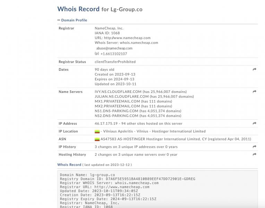Click NS1.DNS-PARKING.COM name server entry
265x208 pixels.
point(138,111)
